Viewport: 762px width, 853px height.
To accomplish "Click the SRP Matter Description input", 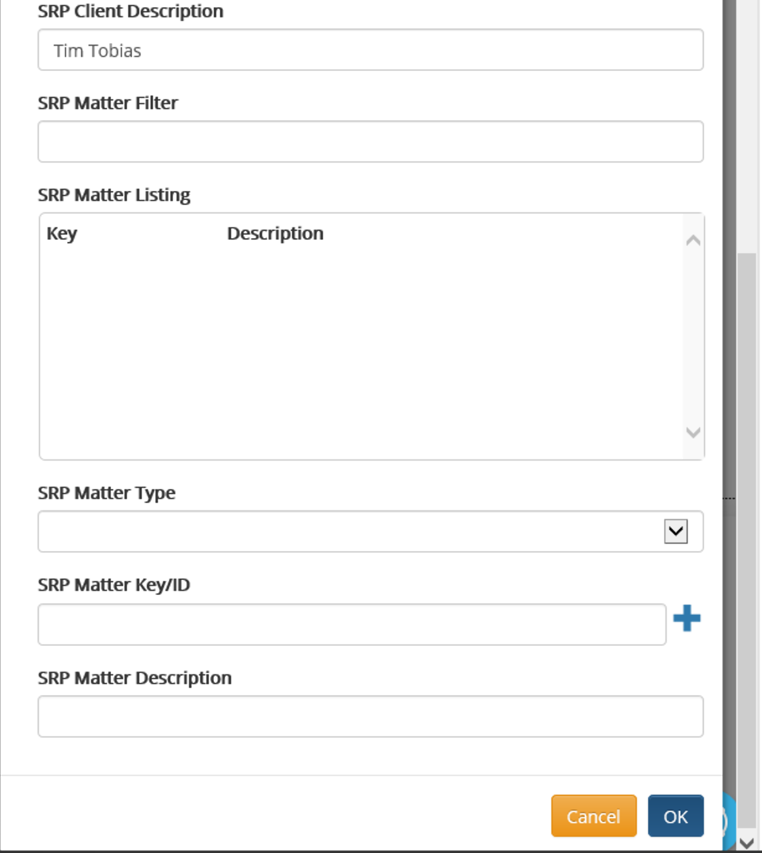I will pyautogui.click(x=371, y=716).
